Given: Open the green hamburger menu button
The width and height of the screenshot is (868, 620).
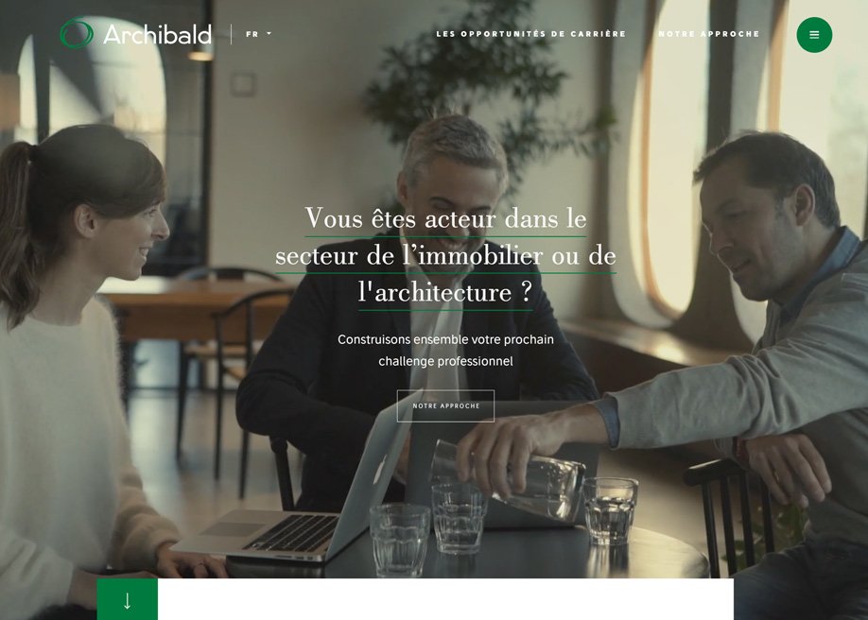Looking at the screenshot, I should pyautogui.click(x=814, y=35).
